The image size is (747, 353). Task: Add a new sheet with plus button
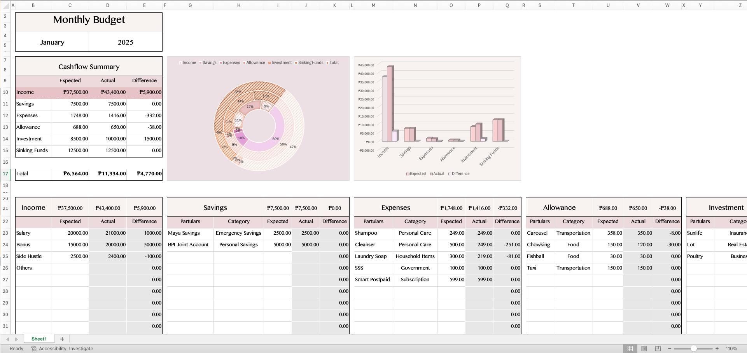tap(62, 339)
